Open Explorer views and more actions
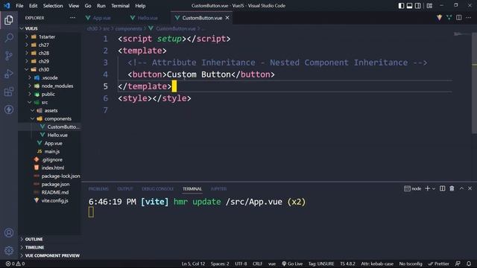Image resolution: width=477 pixels, height=268 pixels. 72,18
